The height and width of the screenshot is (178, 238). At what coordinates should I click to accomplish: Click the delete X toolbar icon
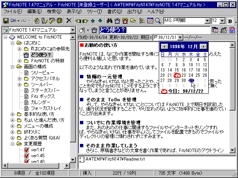[x=69, y=21]
